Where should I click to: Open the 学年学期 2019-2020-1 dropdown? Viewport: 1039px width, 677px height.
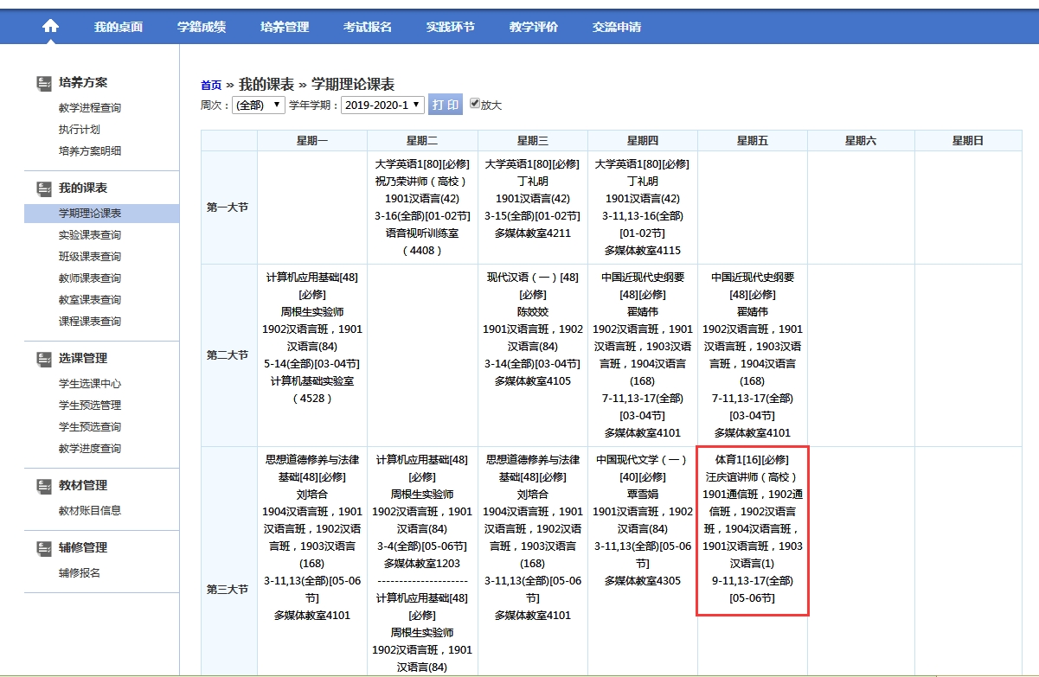[x=382, y=105]
